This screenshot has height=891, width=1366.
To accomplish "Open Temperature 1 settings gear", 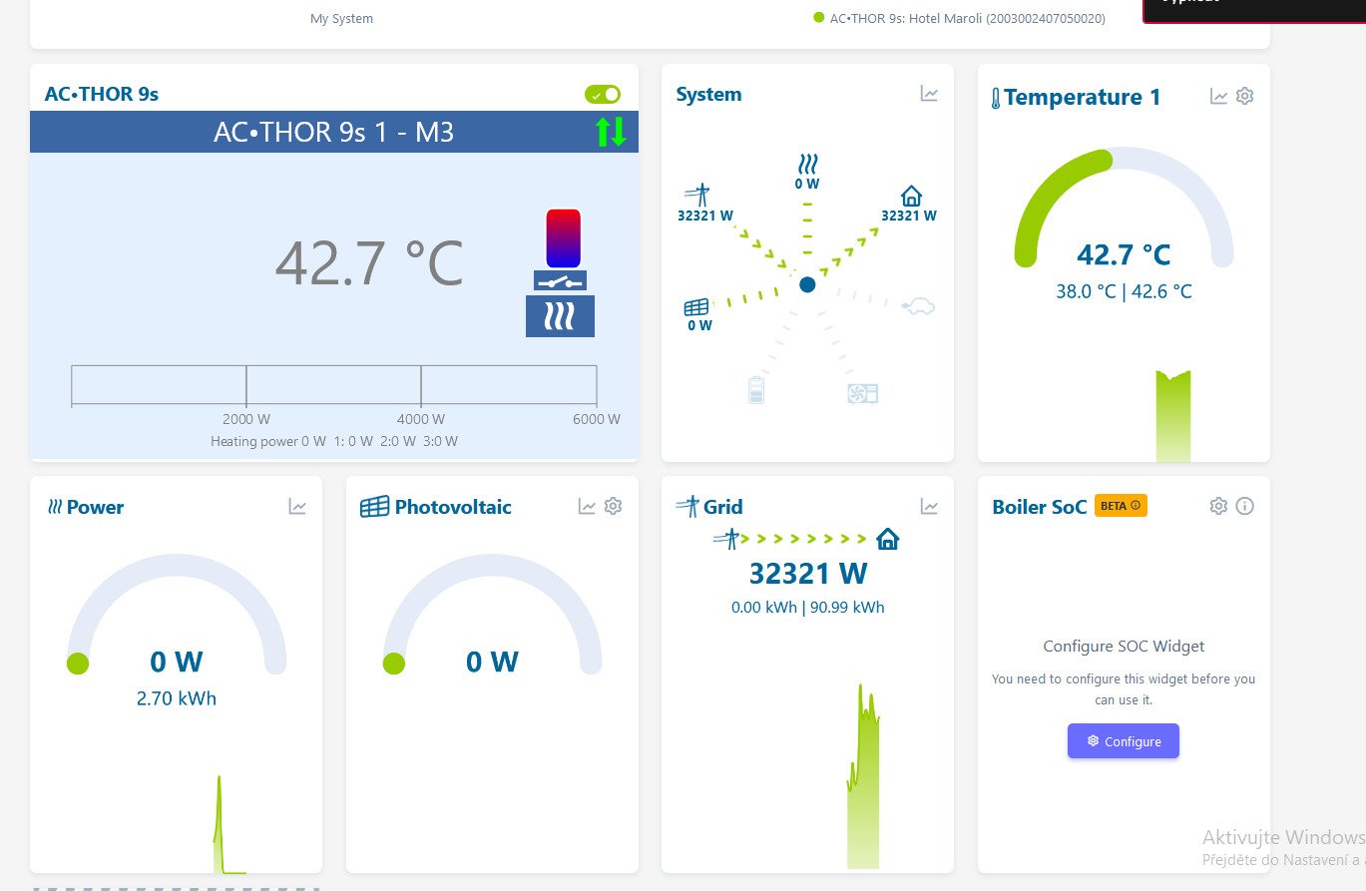I will tap(1244, 97).
